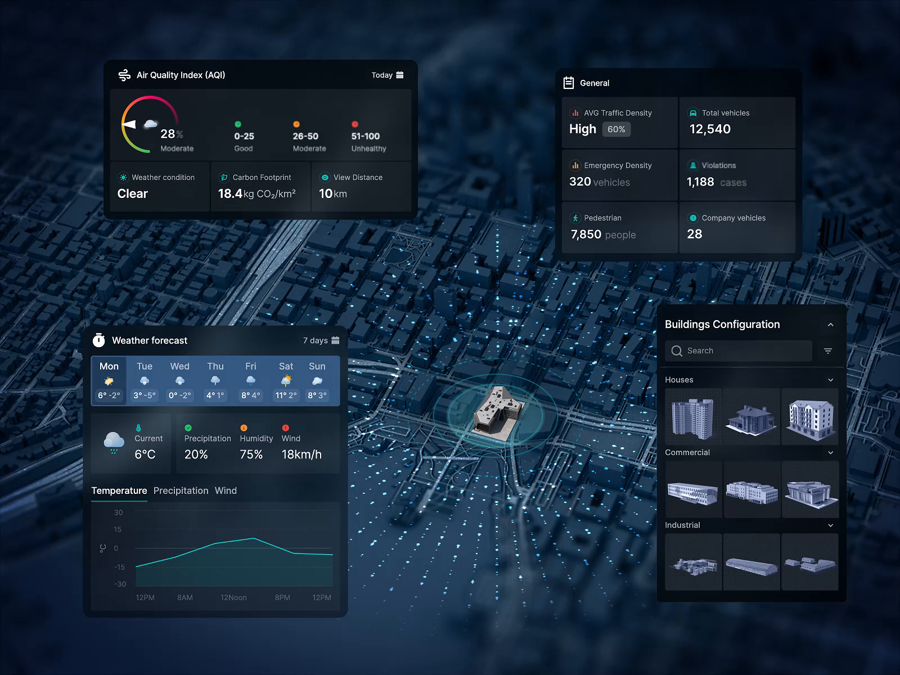Image resolution: width=900 pixels, height=675 pixels.
Task: Click the Air Quality Index wind icon
Action: (x=124, y=75)
